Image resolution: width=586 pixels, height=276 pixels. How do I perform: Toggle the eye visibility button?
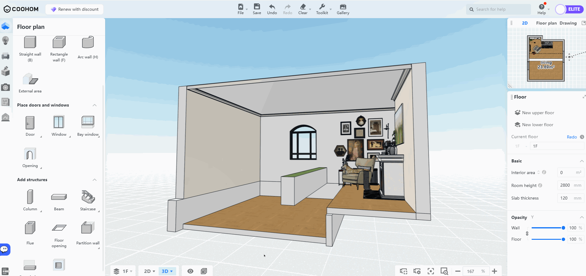(190, 271)
